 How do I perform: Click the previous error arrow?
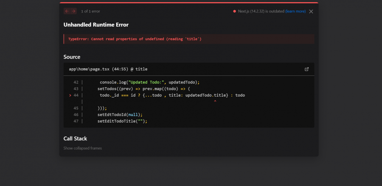point(67,11)
